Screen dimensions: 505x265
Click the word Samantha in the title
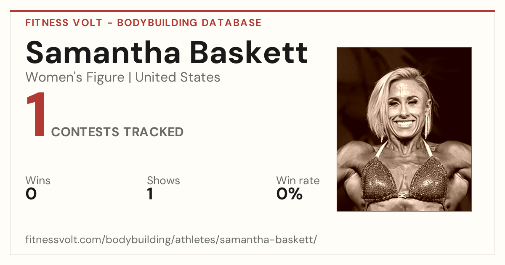tap(103, 53)
